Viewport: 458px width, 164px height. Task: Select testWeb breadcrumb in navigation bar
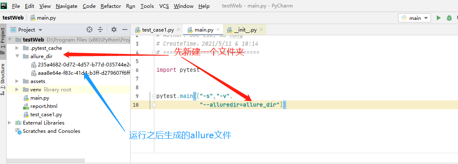[x=13, y=18]
